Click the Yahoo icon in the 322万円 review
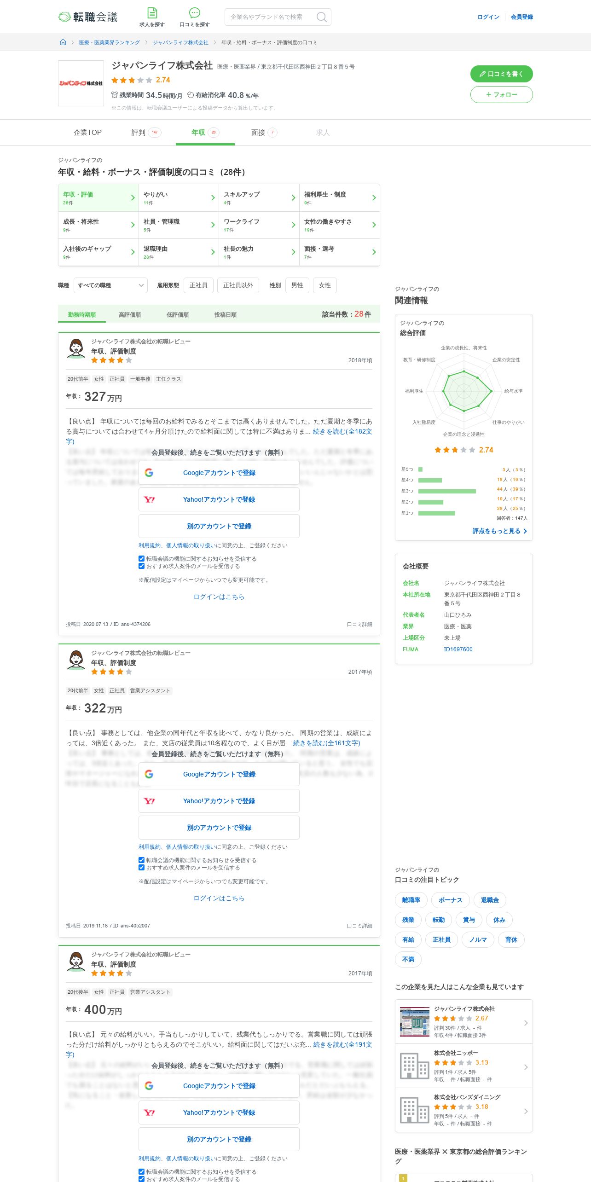591x1182 pixels. pyautogui.click(x=149, y=801)
